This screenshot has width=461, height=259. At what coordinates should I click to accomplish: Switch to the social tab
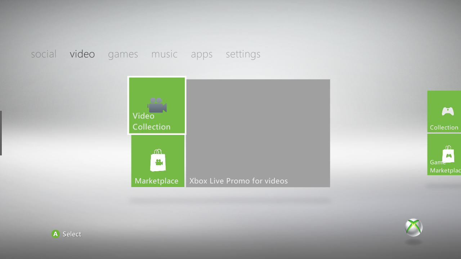coord(44,54)
